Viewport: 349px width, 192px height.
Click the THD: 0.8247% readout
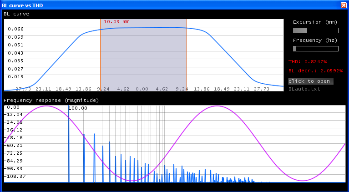pyautogui.click(x=308, y=61)
